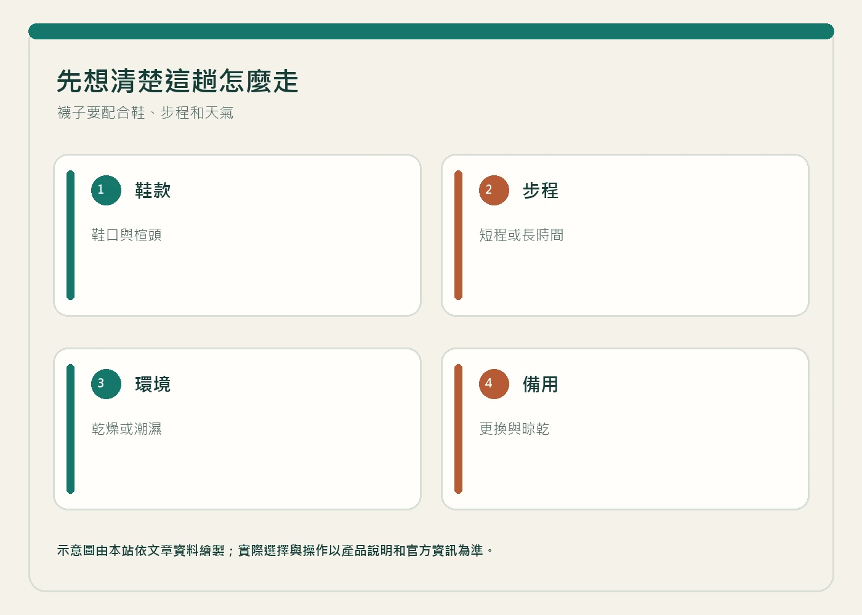Click the description 更換與晾乾
Image resolution: width=862 pixels, height=615 pixels.
515,429
